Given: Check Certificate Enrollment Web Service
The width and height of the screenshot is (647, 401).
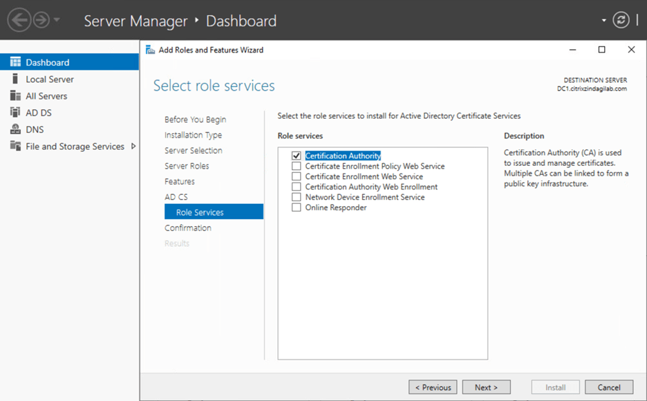Looking at the screenshot, I should (x=297, y=176).
